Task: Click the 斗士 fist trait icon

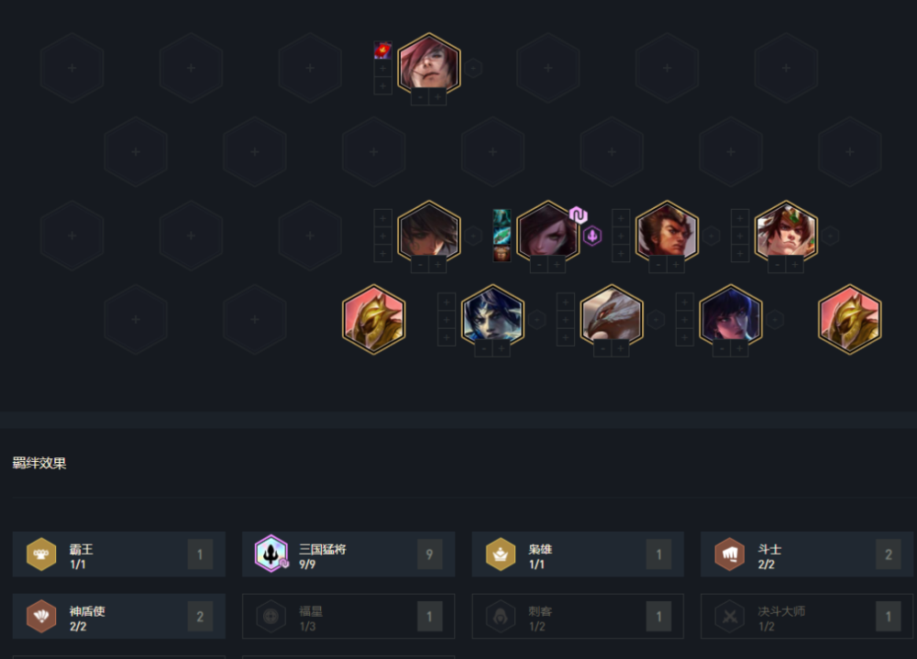Action: pyautogui.click(x=730, y=554)
